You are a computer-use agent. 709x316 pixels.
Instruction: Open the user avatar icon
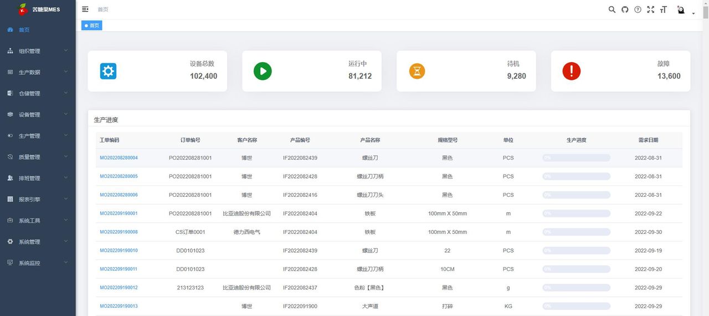[681, 9]
